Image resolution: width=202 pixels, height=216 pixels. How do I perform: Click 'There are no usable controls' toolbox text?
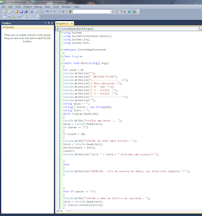27,38
